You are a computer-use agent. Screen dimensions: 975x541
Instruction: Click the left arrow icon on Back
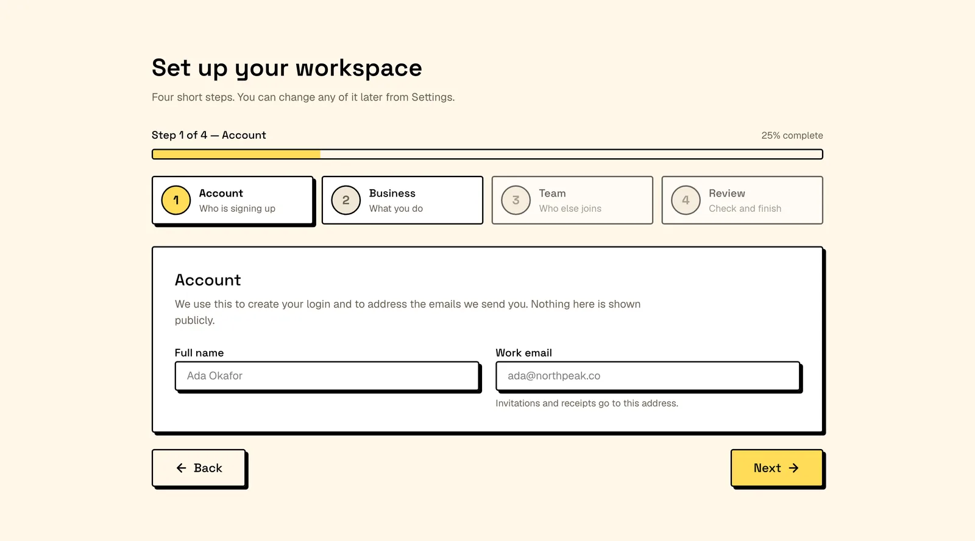(x=181, y=468)
